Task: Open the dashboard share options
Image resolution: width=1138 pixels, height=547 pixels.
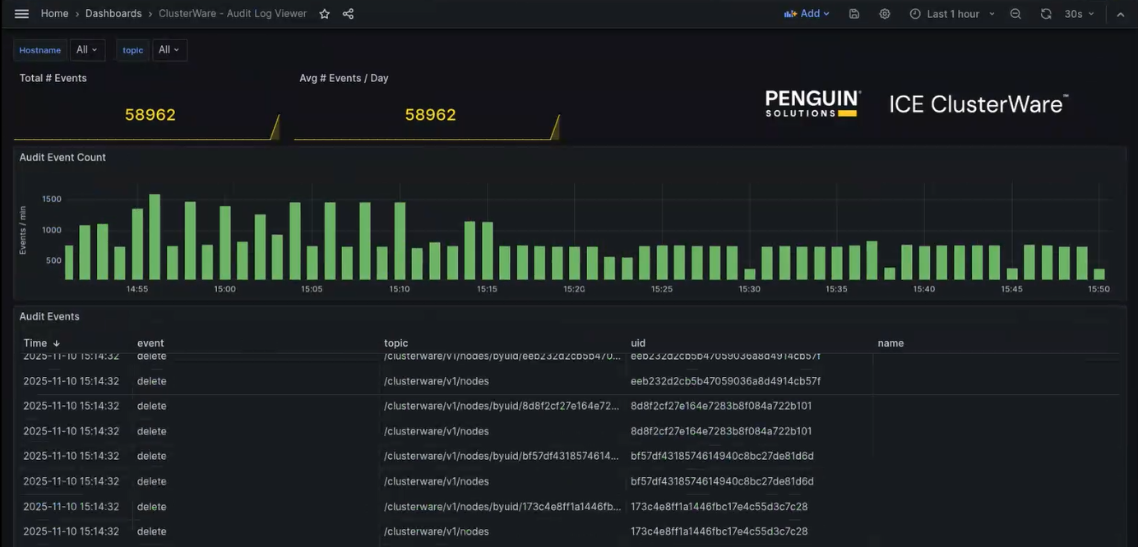Action: coord(347,13)
